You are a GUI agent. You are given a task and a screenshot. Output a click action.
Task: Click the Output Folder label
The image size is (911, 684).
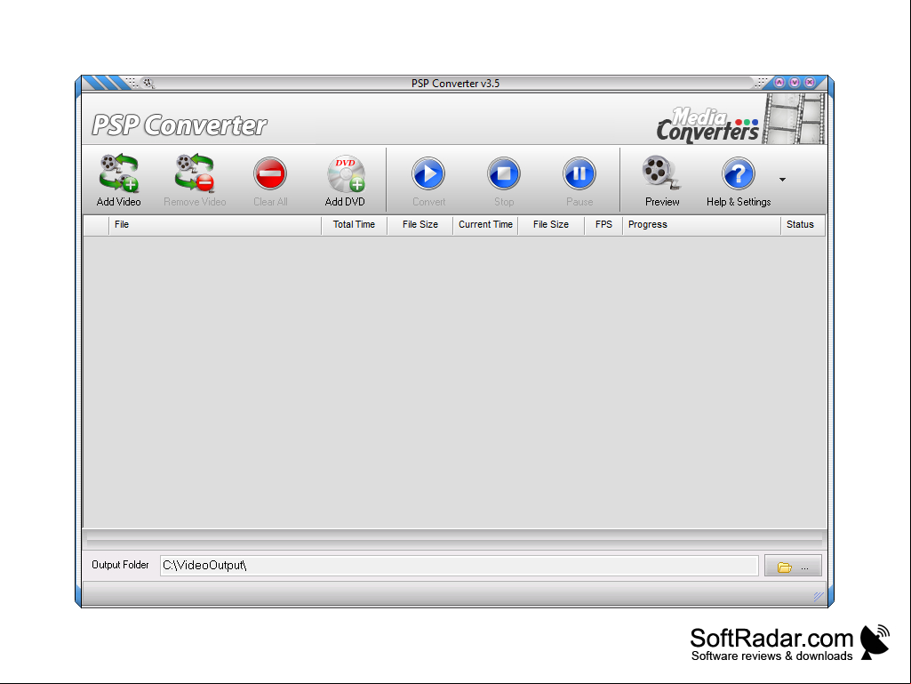pos(120,565)
